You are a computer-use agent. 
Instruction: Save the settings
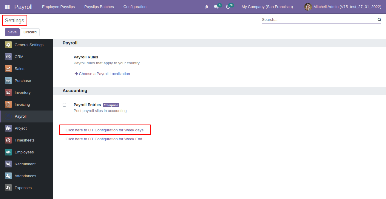[12, 32]
